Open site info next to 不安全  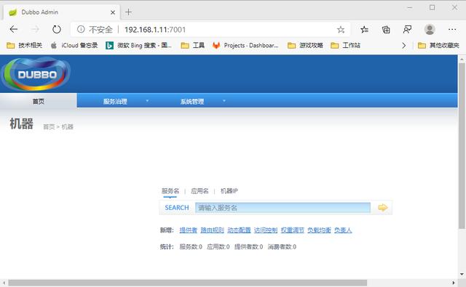pyautogui.click(x=81, y=29)
